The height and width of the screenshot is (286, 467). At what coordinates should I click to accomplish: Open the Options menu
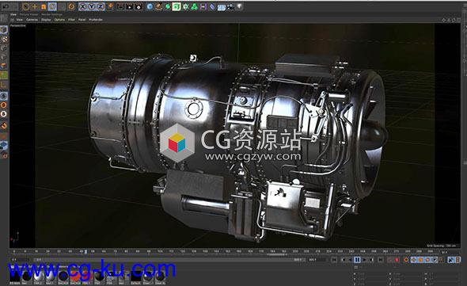point(59,20)
